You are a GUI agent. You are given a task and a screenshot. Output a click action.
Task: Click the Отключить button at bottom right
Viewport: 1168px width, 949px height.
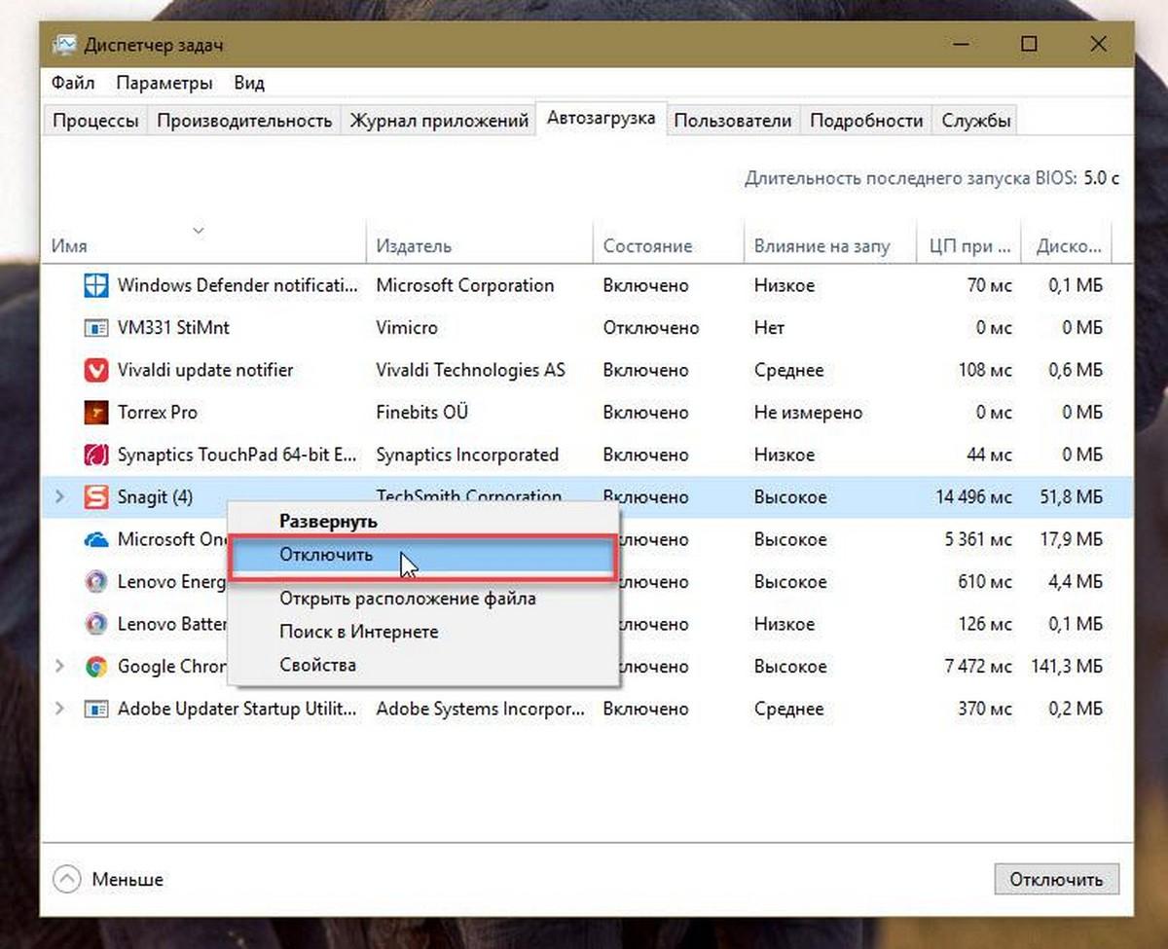point(1056,879)
